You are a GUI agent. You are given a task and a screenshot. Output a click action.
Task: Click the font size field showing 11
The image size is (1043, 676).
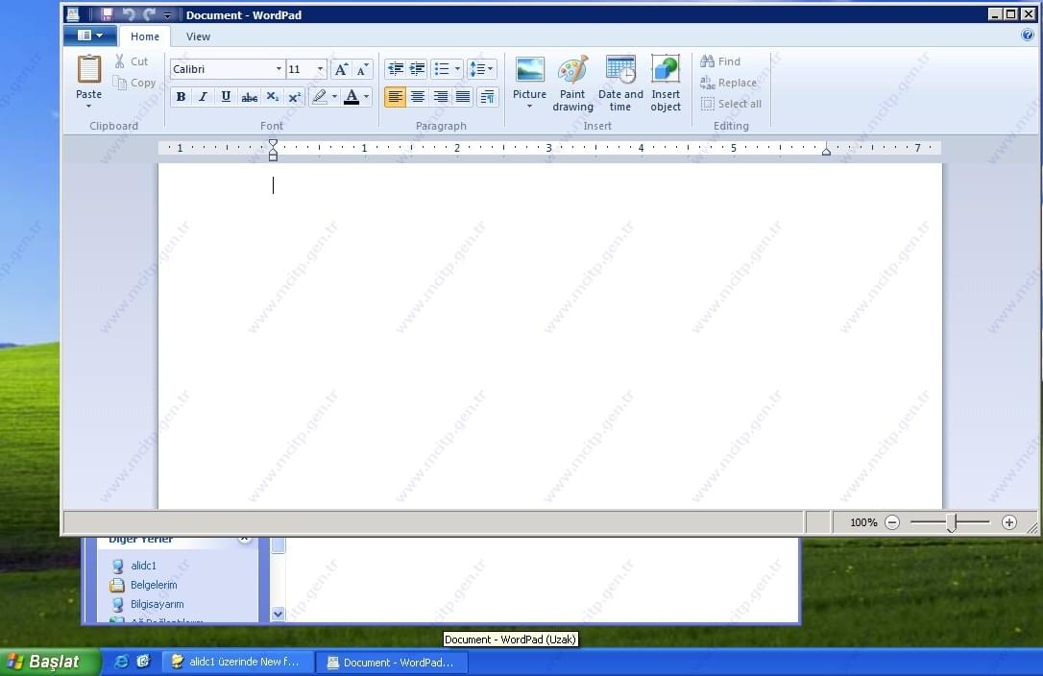click(x=301, y=69)
